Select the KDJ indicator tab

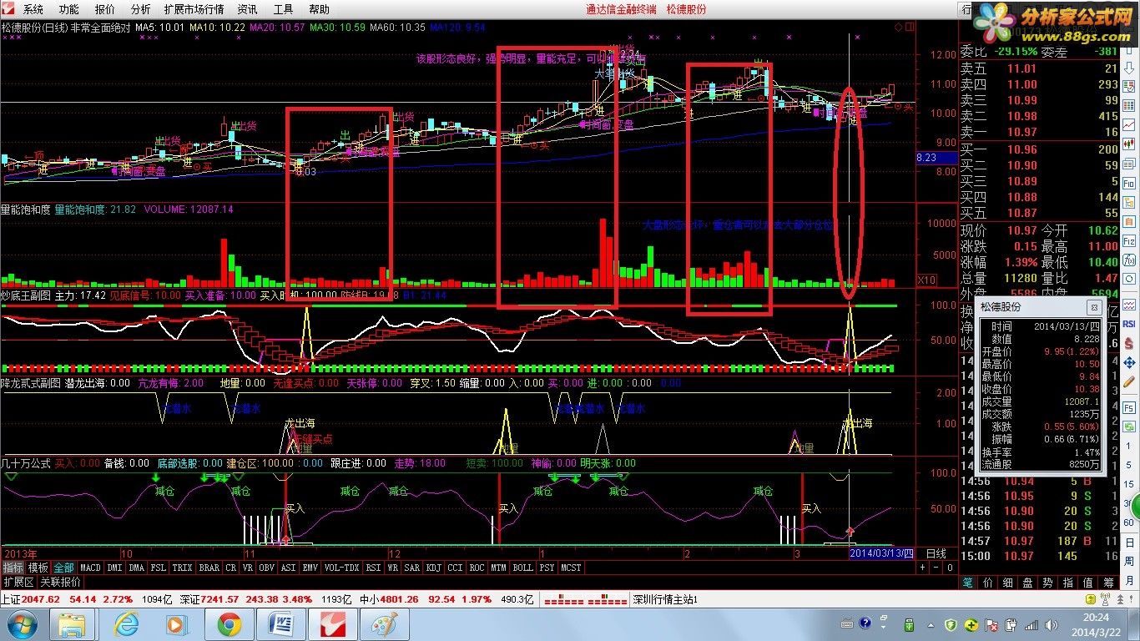point(433,568)
